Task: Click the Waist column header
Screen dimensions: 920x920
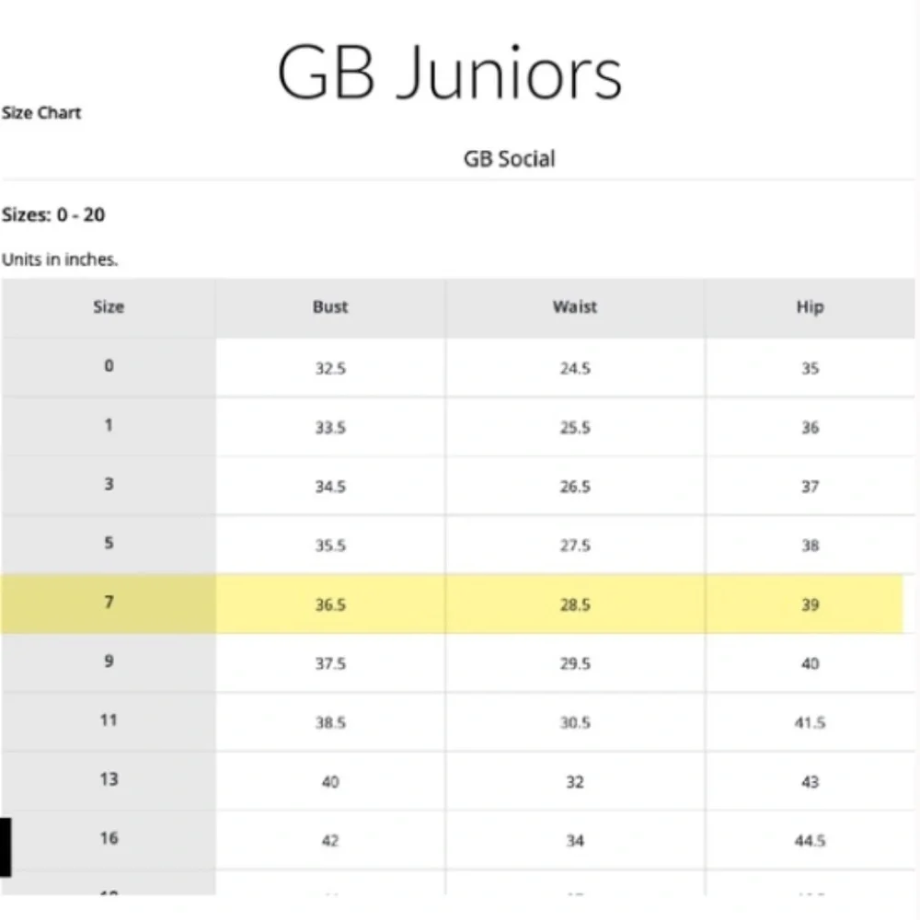Action: point(575,307)
